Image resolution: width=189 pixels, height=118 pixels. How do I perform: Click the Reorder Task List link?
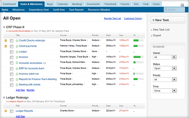(112, 19)
